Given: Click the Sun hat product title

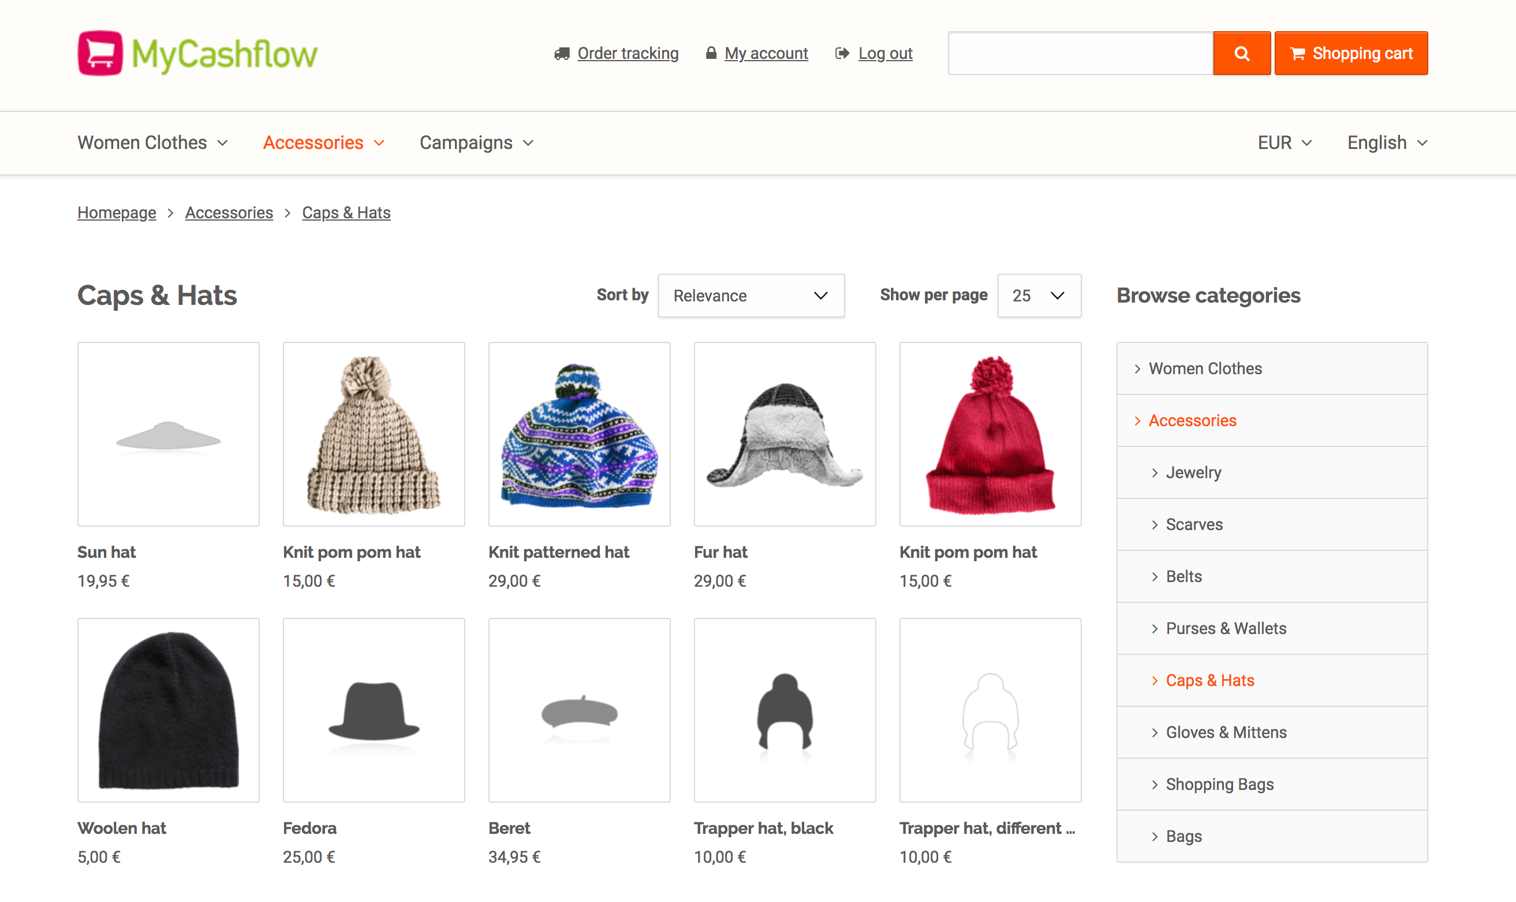Looking at the screenshot, I should click(x=106, y=552).
